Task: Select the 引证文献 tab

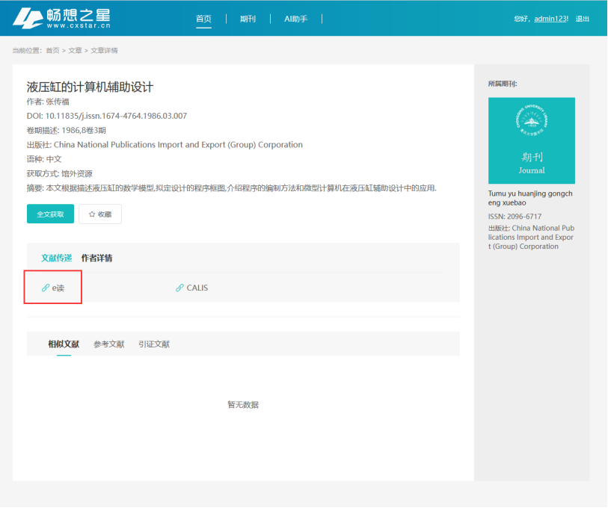Action: (x=153, y=344)
